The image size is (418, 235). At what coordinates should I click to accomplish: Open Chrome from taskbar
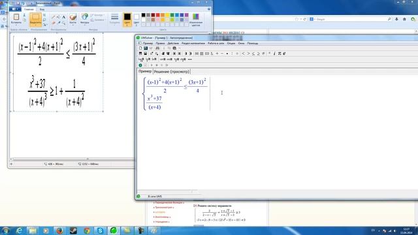click(x=87, y=230)
